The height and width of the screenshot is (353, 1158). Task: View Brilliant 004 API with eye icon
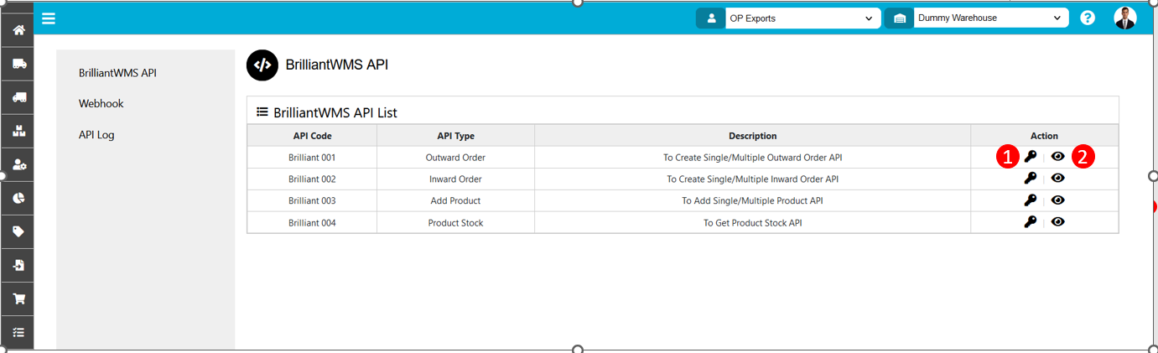[x=1058, y=221]
